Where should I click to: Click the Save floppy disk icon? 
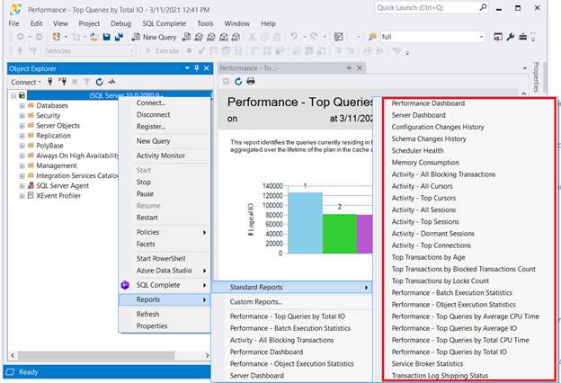pyautogui.click(x=107, y=37)
